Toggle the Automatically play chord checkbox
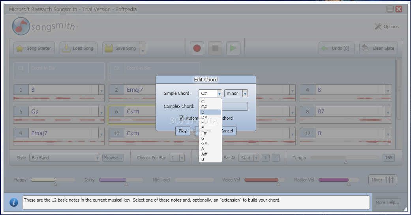Viewport: 411px width, 215px height. (x=181, y=118)
